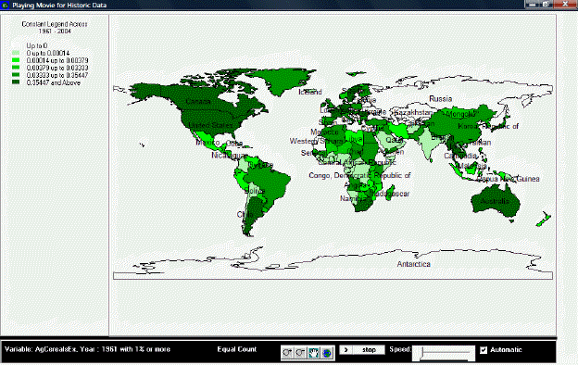Click the lightest green legend swatch

[16, 53]
